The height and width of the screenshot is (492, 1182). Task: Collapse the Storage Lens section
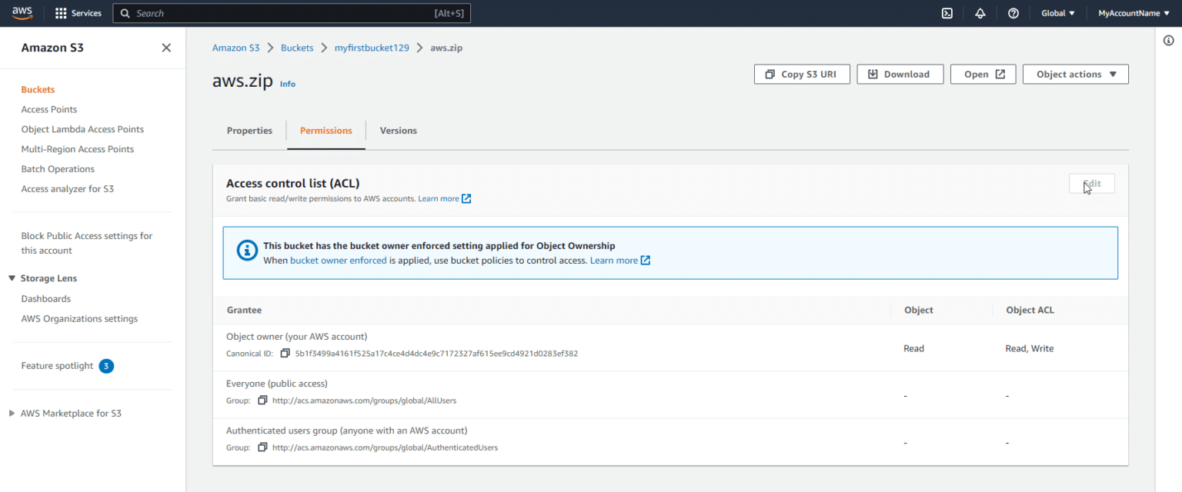pos(12,278)
